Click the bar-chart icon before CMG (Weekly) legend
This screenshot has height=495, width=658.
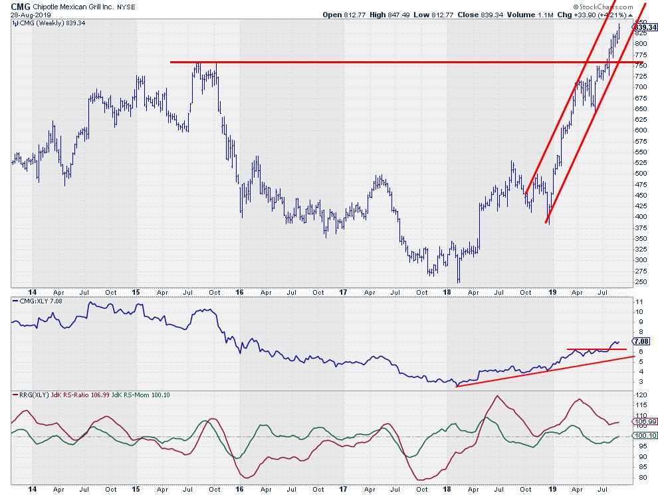[x=15, y=23]
